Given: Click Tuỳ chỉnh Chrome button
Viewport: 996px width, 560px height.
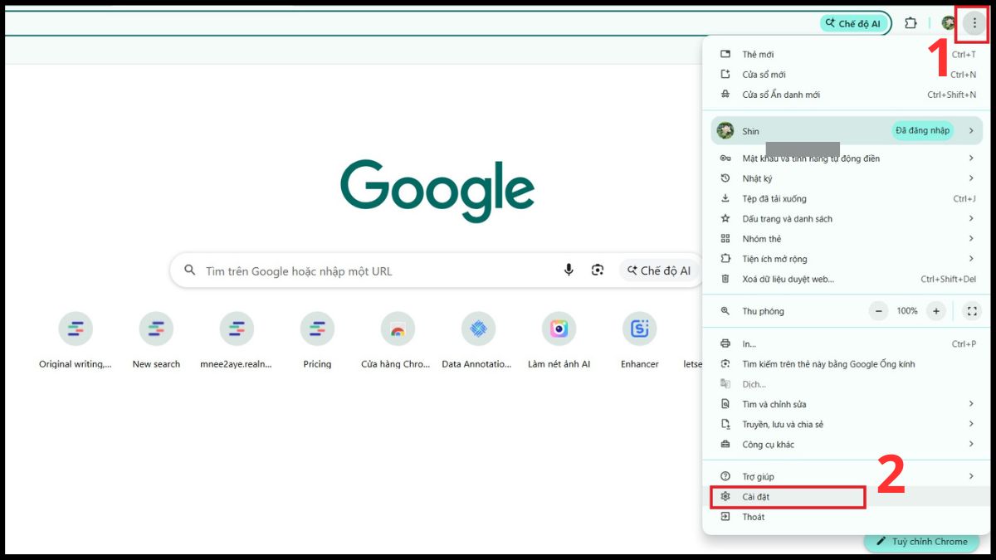Looking at the screenshot, I should pyautogui.click(x=920, y=542).
